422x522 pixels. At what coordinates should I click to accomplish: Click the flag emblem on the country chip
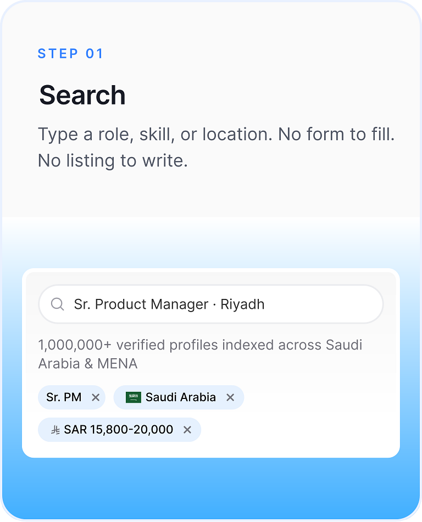pos(133,397)
